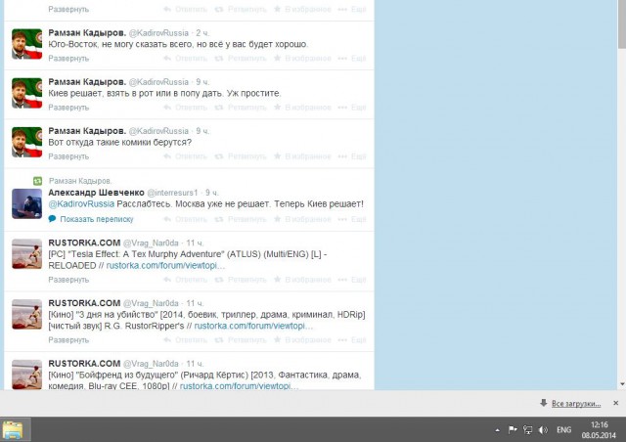Retweet Александр Шевченко's tweet

(x=241, y=220)
